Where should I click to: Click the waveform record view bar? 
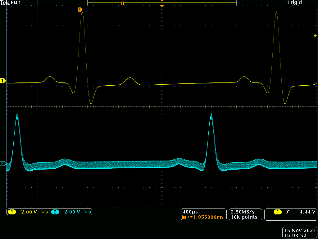pos(161,3)
